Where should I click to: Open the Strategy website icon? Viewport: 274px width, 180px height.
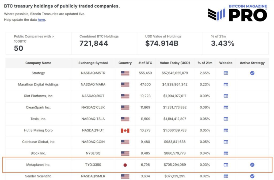(x=226, y=73)
